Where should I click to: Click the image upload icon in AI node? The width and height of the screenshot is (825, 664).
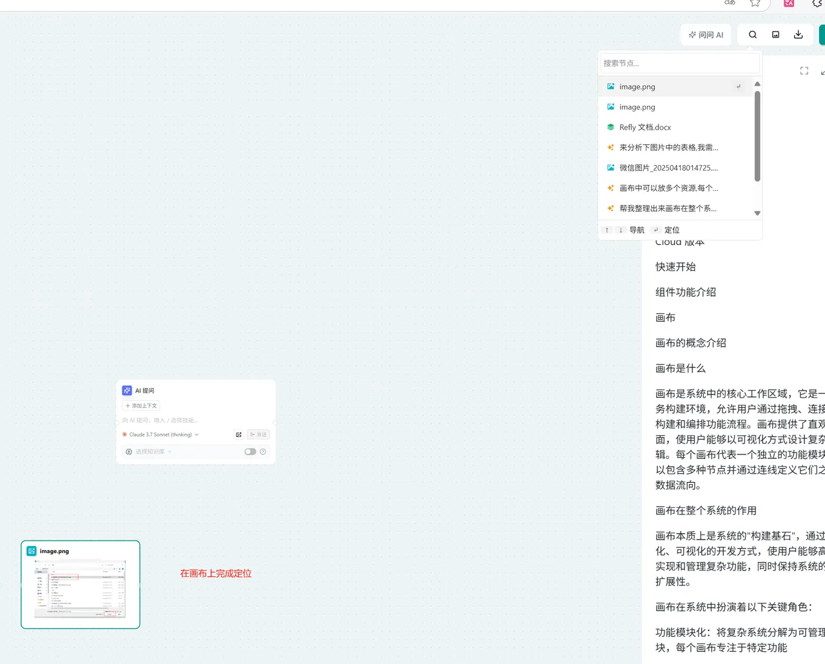pyautogui.click(x=238, y=435)
